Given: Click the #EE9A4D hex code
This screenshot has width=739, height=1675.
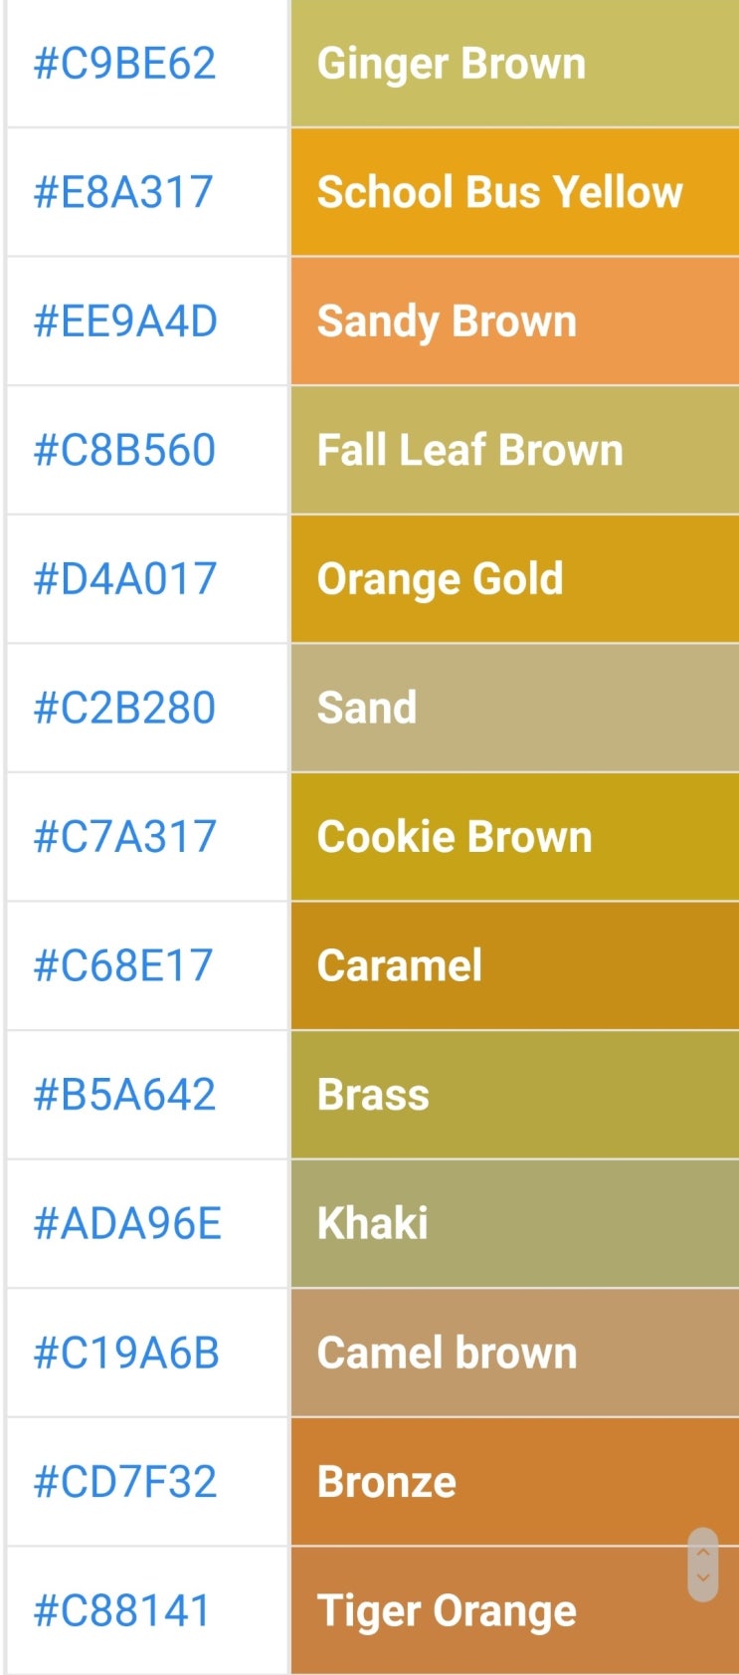Looking at the screenshot, I should (x=125, y=321).
